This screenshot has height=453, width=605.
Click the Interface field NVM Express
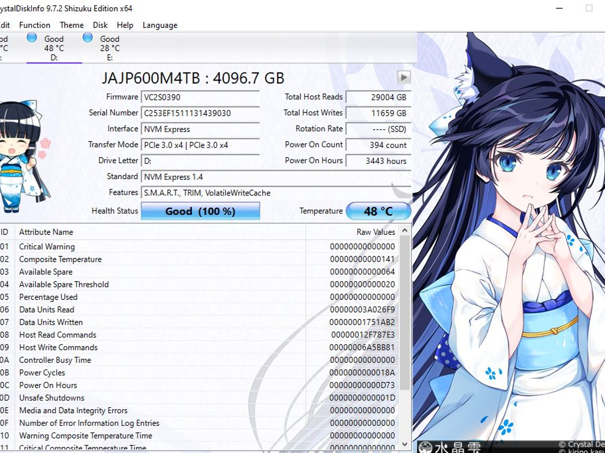point(200,129)
